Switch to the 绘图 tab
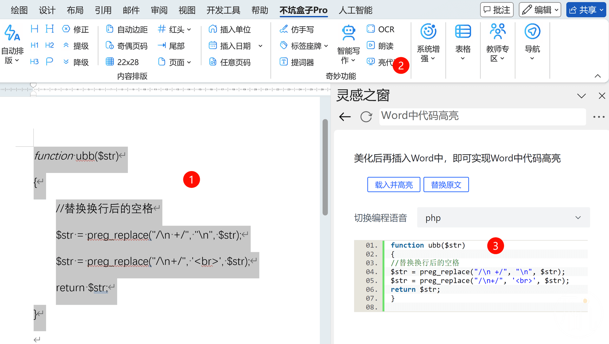 click(x=19, y=10)
